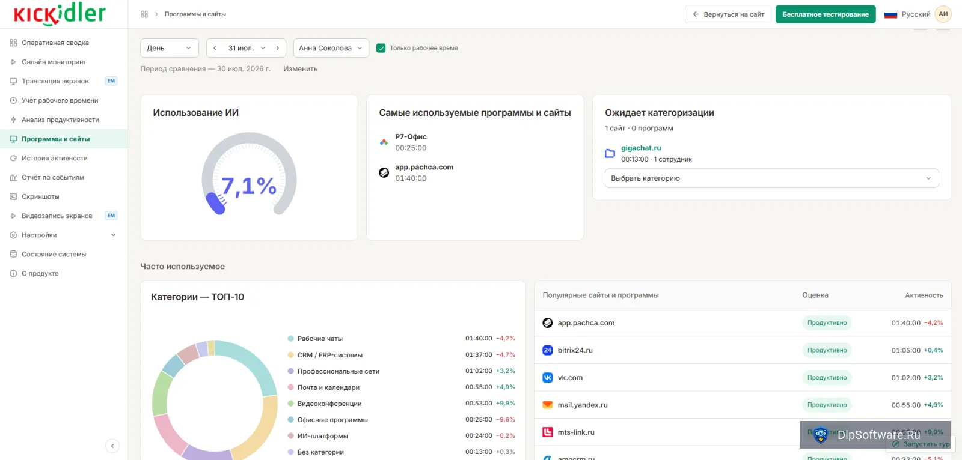This screenshot has width=962, height=460.
Task: Click the 'Видеозапись экранов' sidebar item
Action: click(x=64, y=216)
